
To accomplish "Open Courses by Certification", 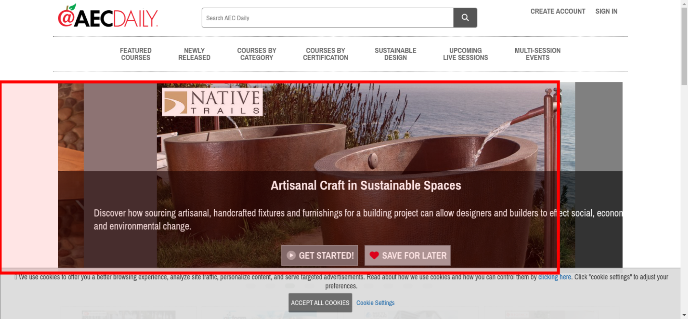I will tap(325, 54).
